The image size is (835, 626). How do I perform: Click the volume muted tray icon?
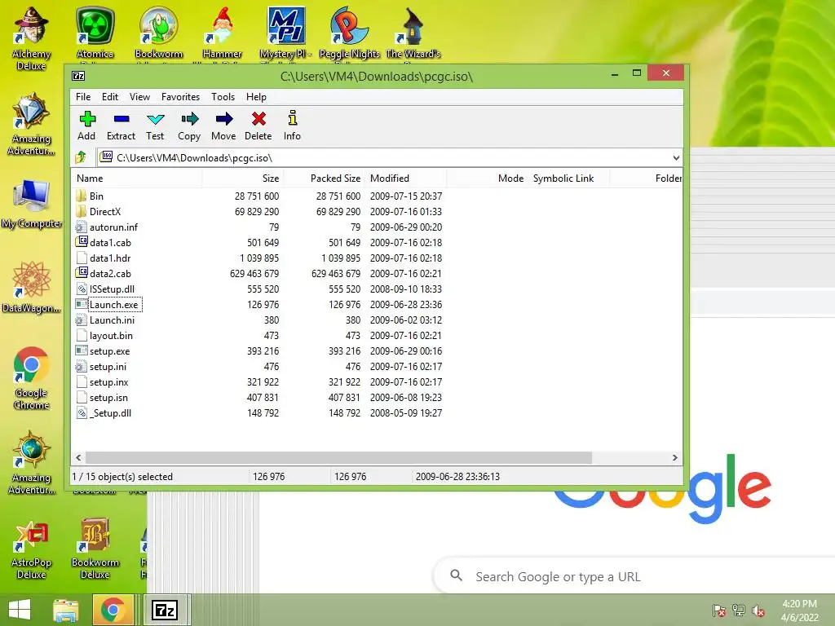(758, 611)
